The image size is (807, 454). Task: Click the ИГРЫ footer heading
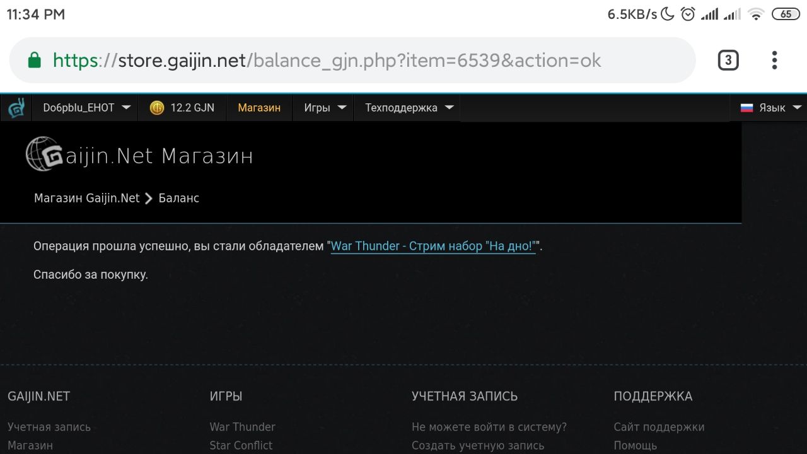coord(226,397)
